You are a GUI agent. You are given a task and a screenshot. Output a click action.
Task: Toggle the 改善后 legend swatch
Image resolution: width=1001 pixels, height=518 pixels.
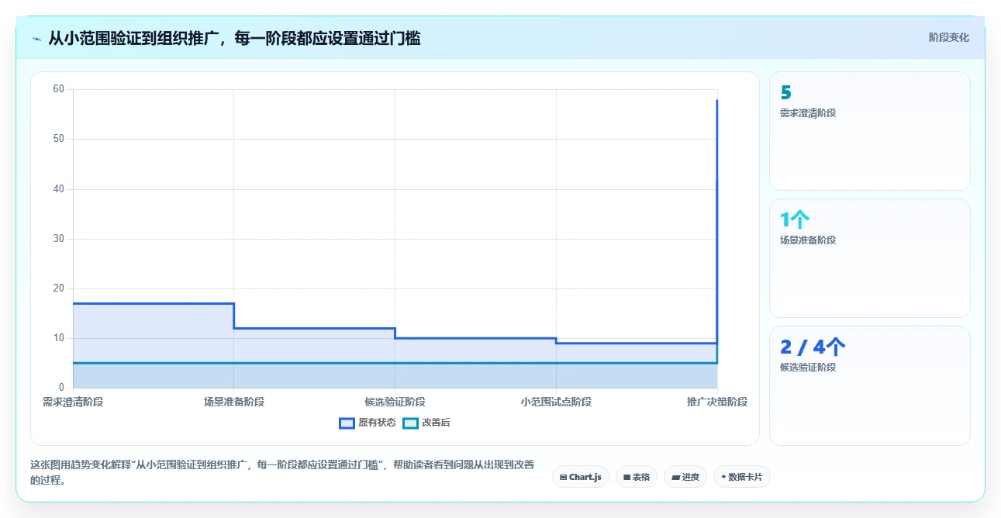410,423
